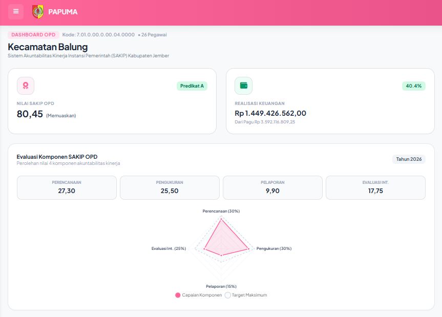Click the DASHBOARD OPD label
Viewport: 442px width, 317px height.
click(33, 35)
